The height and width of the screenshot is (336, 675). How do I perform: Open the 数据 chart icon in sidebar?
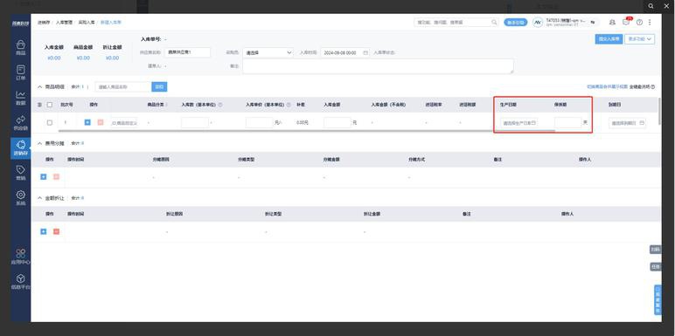click(x=21, y=98)
